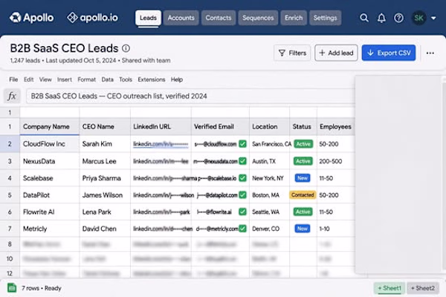446x297 pixels.
Task: Open notifications bell icon
Action: (x=381, y=18)
